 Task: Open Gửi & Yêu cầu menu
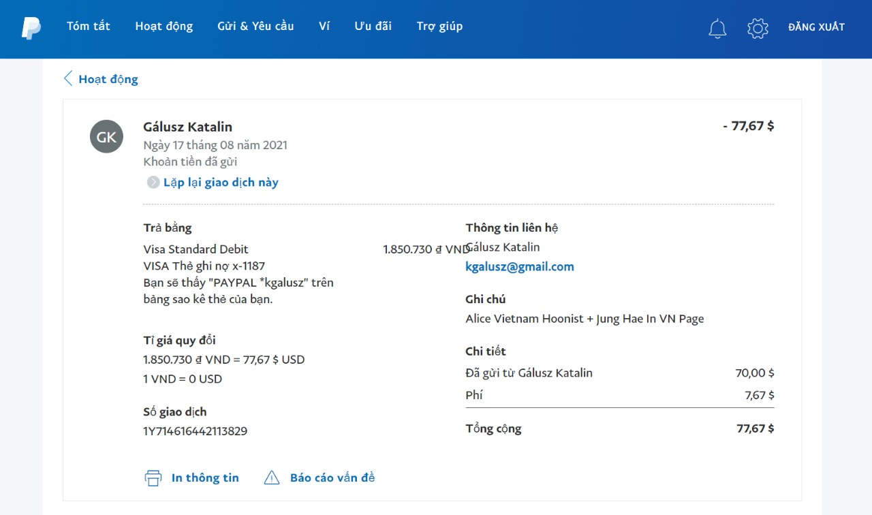255,27
